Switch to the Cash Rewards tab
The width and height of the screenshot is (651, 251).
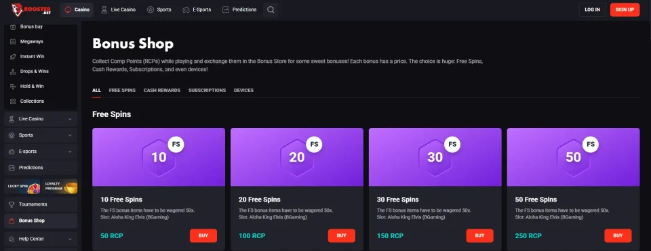point(162,90)
